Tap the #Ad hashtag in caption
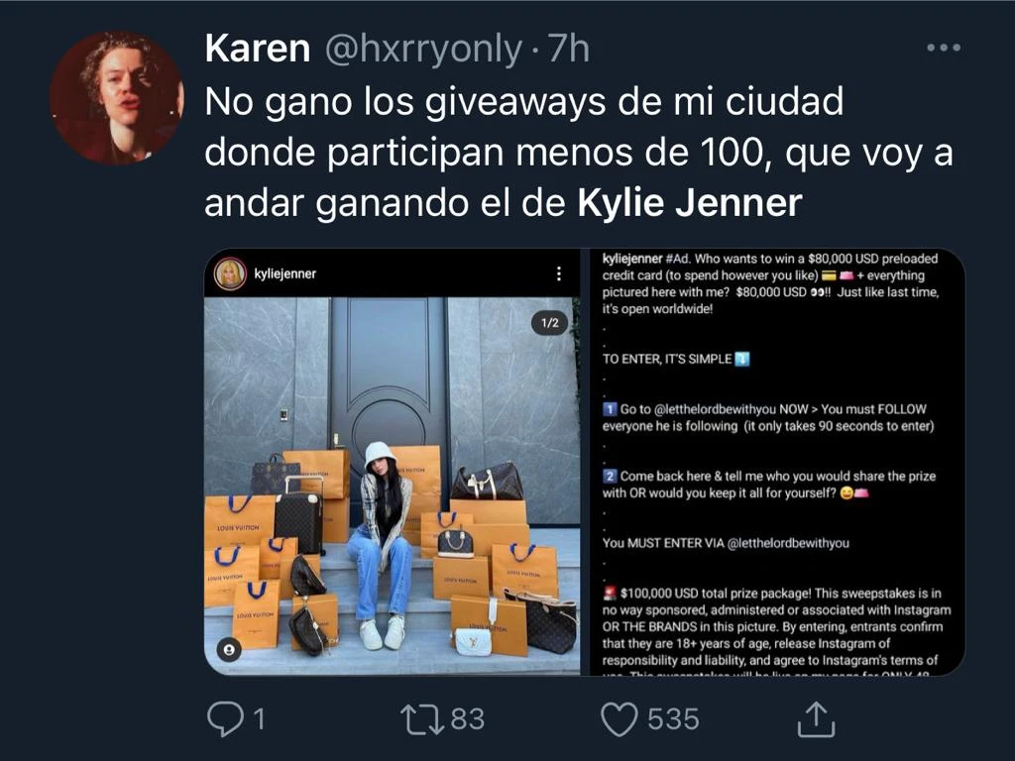Viewport: 1015px width, 761px height. 677,259
